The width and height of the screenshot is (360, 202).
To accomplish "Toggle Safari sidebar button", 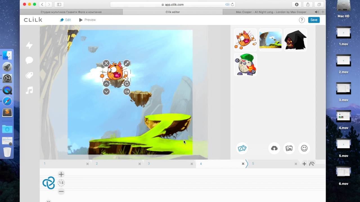I will click(x=59, y=4).
